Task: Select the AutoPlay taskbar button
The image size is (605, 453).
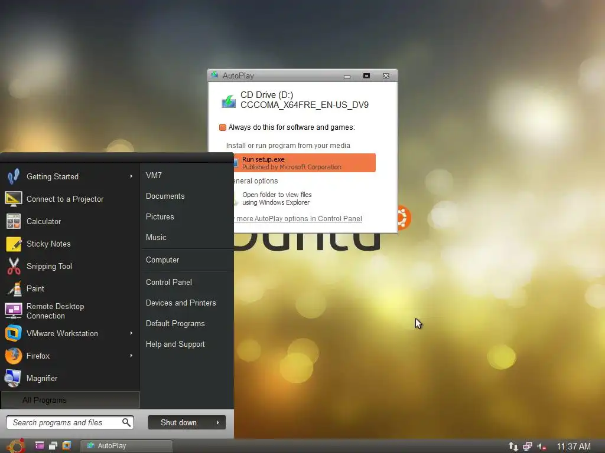Action: 126,446
